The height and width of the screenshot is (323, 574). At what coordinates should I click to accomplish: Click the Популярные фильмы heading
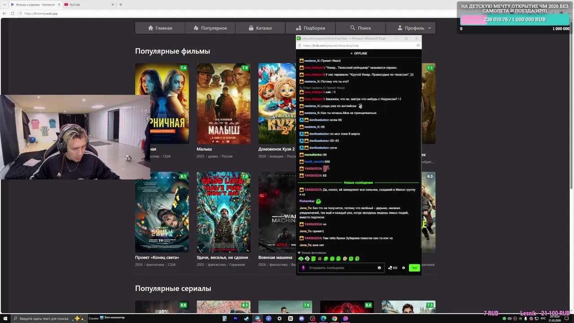point(172,51)
